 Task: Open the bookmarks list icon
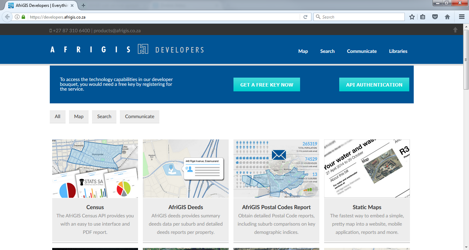click(x=423, y=17)
